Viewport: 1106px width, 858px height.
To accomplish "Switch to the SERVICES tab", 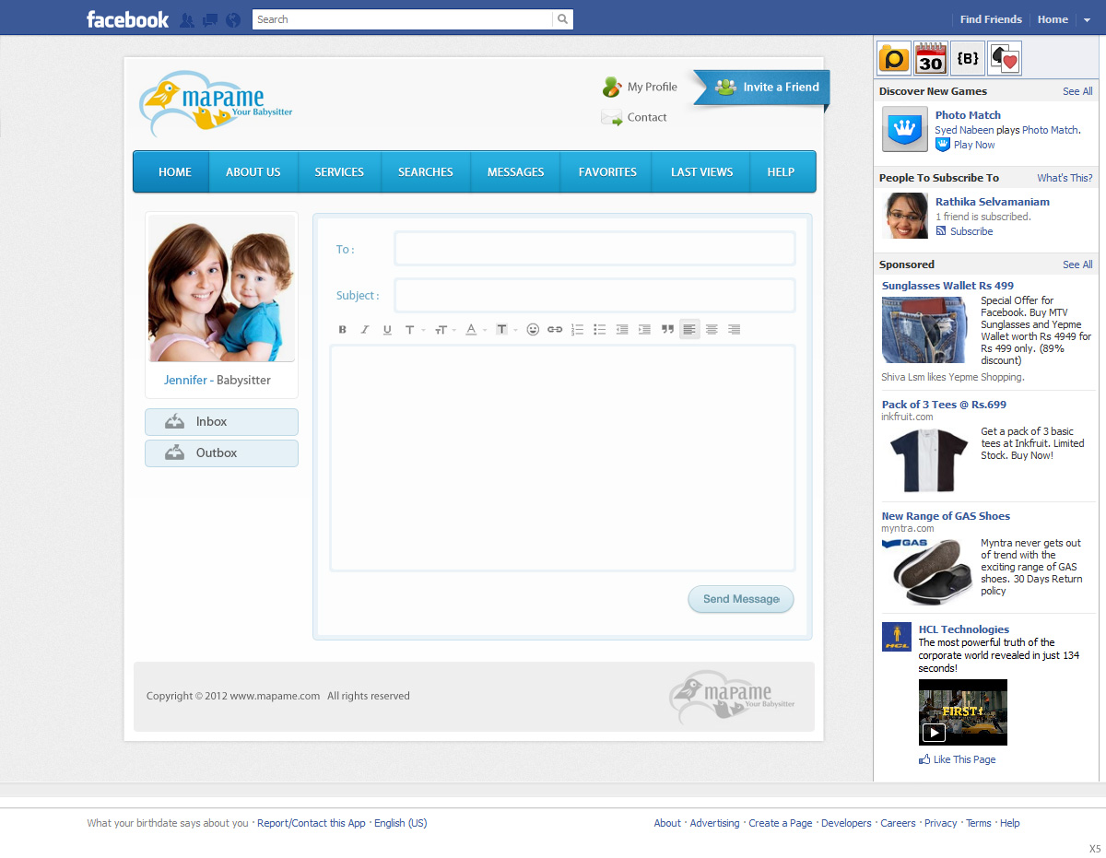I will pyautogui.click(x=339, y=171).
